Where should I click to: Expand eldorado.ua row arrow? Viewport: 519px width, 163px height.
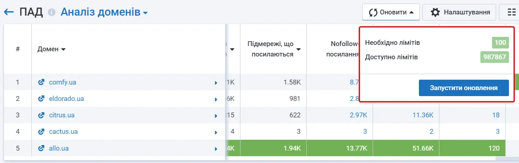pyautogui.click(x=216, y=99)
